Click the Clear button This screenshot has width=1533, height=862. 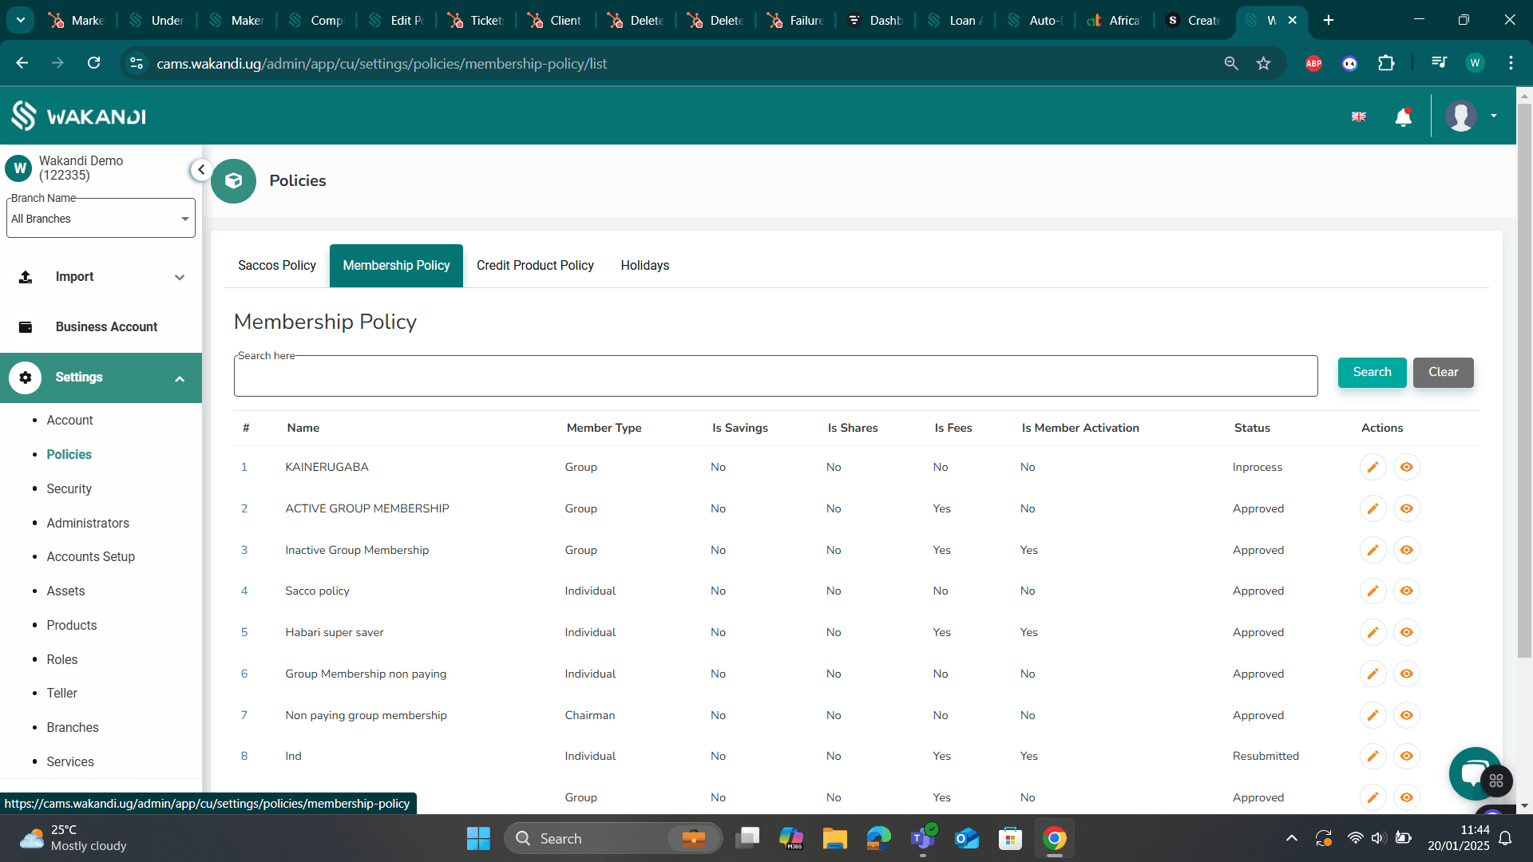tap(1443, 373)
